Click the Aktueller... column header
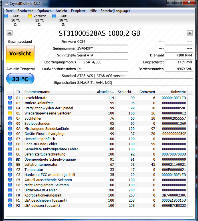Viewport: 198px width, 221px height. 105,92
